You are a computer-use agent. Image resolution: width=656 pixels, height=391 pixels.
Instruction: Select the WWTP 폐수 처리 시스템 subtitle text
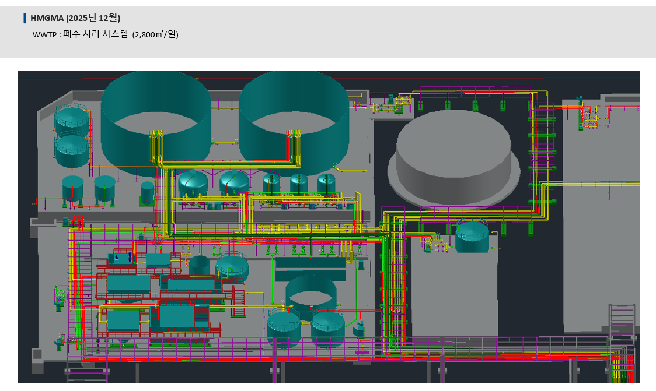point(81,34)
